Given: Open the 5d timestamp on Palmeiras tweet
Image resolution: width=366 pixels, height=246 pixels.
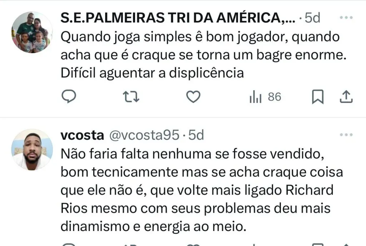Looking at the screenshot, I should coord(312,18).
